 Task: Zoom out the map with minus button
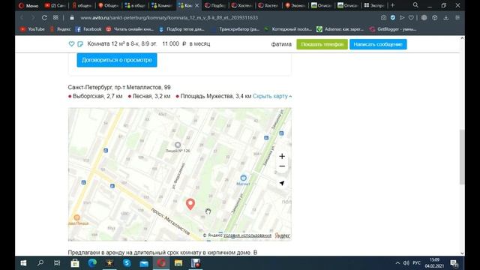[x=282, y=166]
